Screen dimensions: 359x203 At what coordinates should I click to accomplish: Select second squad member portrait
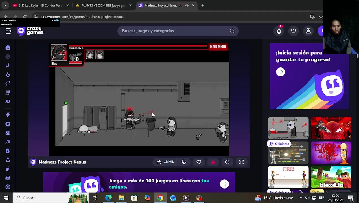(99, 55)
